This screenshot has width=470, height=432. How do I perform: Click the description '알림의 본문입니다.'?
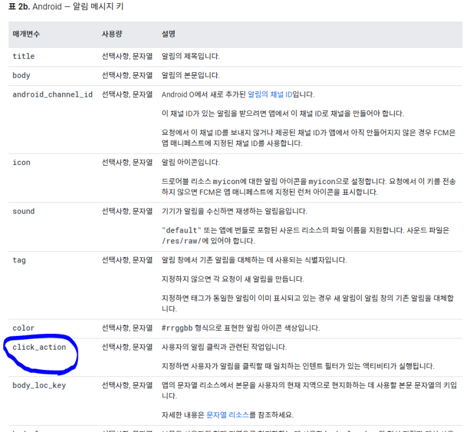tap(190, 75)
